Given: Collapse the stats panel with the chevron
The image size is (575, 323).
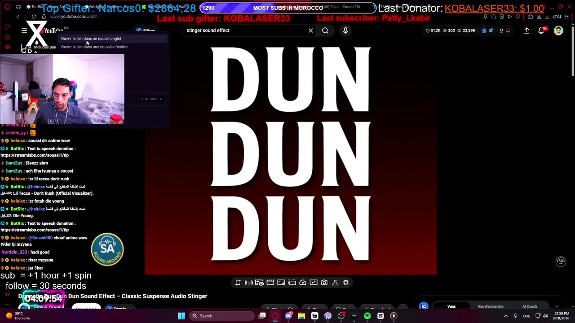Looking at the screenshot, I should [x=557, y=306].
